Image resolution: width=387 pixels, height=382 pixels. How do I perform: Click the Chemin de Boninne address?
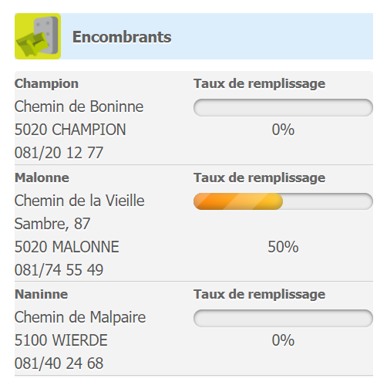click(79, 106)
